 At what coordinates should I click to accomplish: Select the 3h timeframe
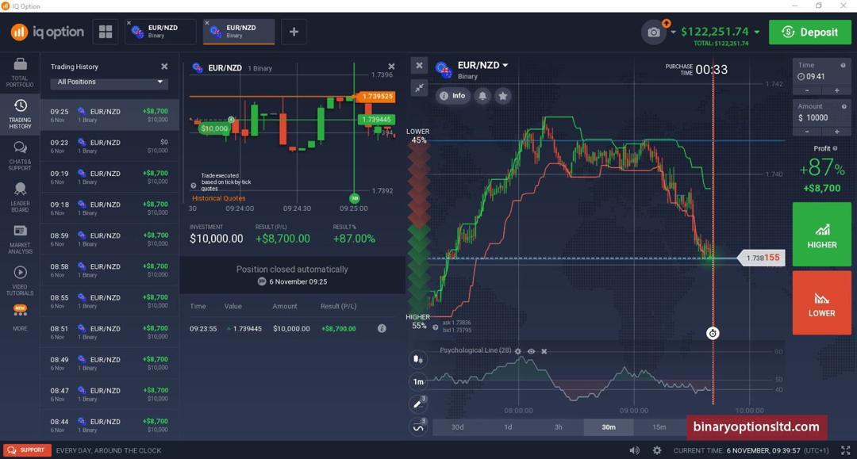[558, 426]
